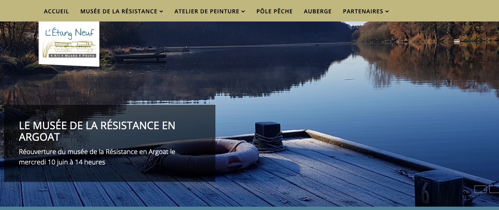This screenshot has height=210, width=499.
Task: Click the chevron next to Musée de la Résistance
Action: pyautogui.click(x=161, y=11)
